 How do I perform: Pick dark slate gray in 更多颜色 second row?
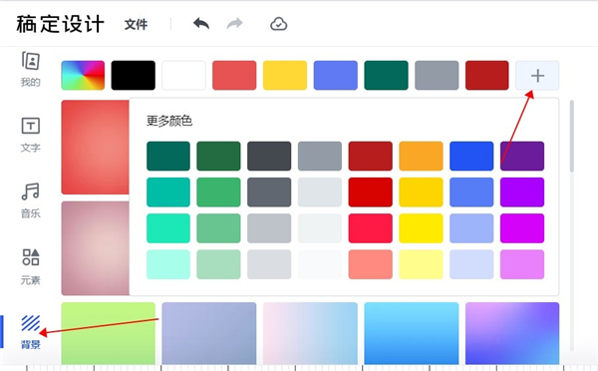269,192
